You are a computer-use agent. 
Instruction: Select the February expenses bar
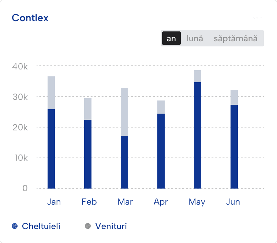click(x=88, y=154)
